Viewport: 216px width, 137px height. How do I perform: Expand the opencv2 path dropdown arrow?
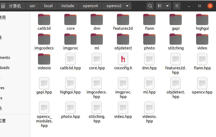point(127,6)
